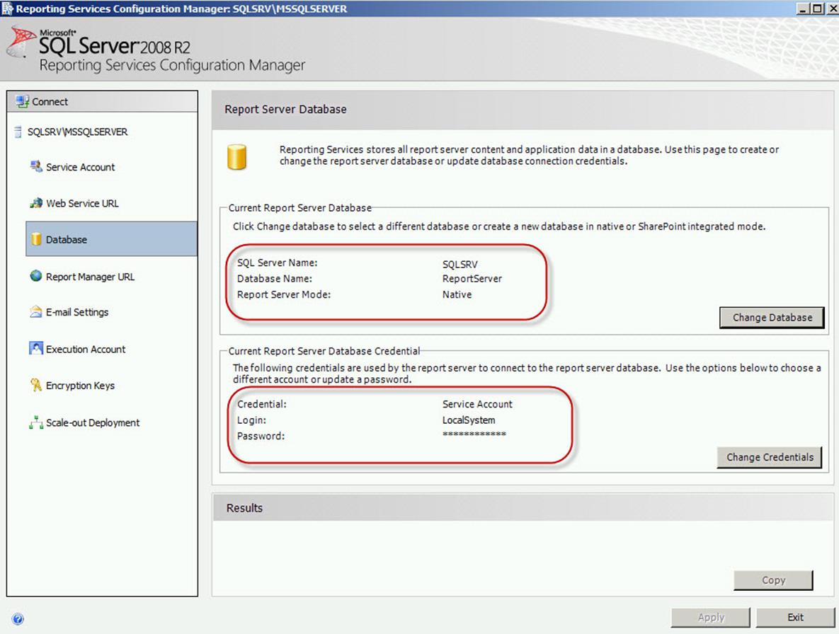Viewport: 839px width, 634px height.
Task: Click the 'SQL Server Name:' label
Action: (277, 263)
